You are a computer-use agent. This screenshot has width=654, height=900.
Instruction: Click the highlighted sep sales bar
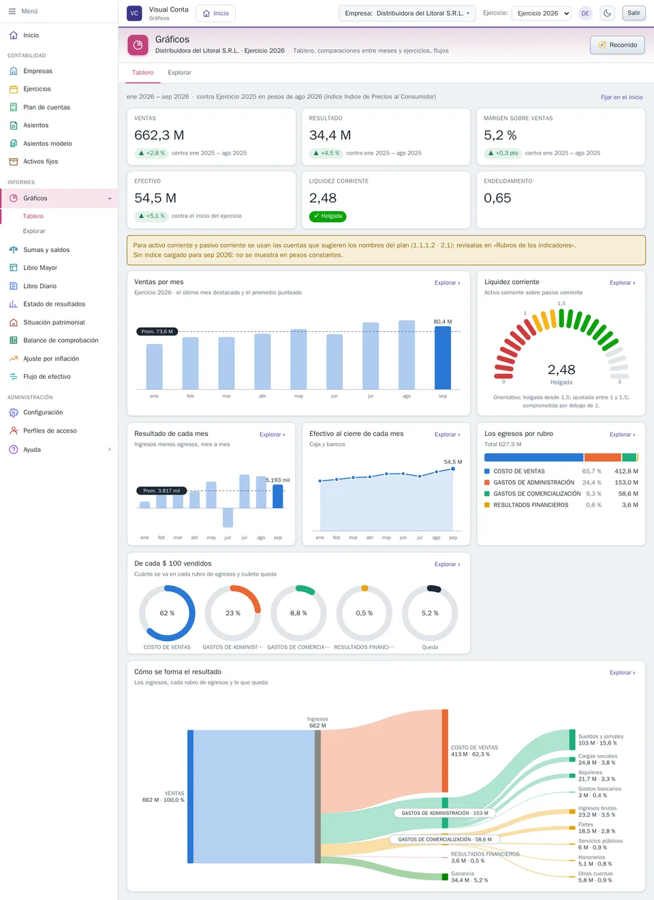pos(443,358)
